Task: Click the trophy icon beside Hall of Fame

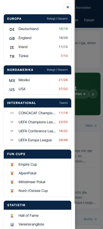Action: [x=12, y=215]
